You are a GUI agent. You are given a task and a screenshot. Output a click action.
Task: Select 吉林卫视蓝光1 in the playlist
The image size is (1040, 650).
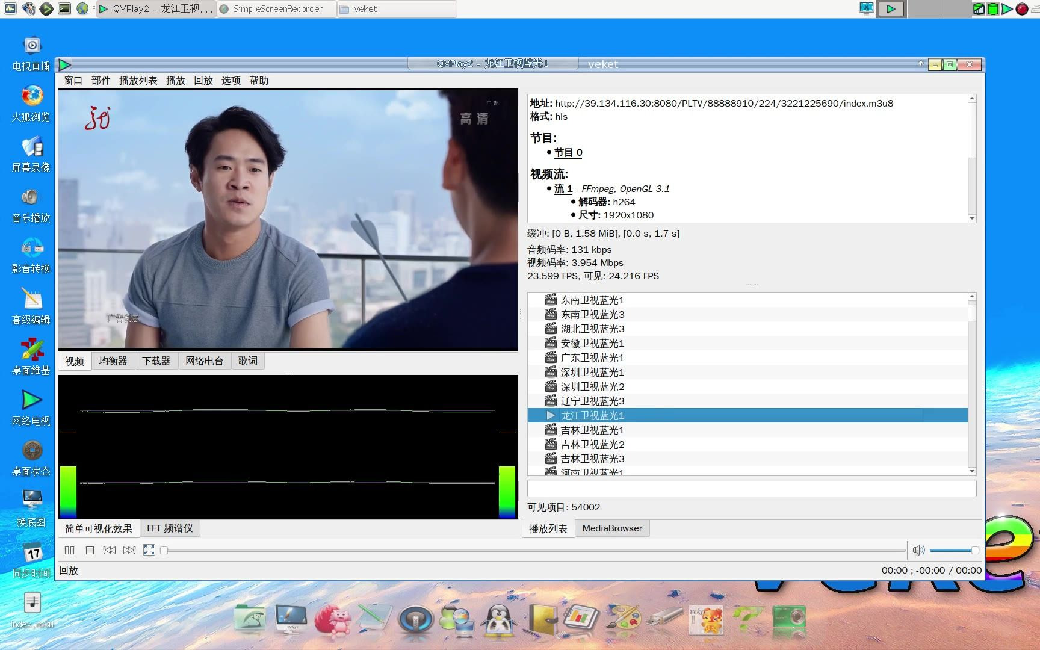[747, 430]
